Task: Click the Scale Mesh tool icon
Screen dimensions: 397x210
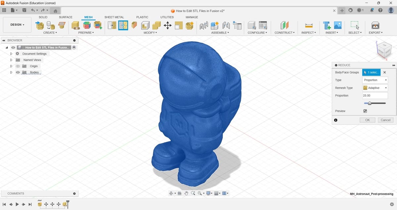Action: point(179,25)
